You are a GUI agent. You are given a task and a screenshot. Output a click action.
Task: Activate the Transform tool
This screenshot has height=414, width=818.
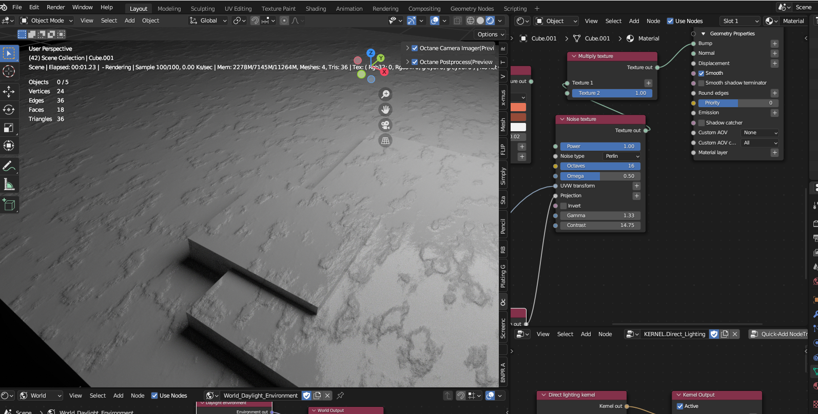pyautogui.click(x=9, y=146)
